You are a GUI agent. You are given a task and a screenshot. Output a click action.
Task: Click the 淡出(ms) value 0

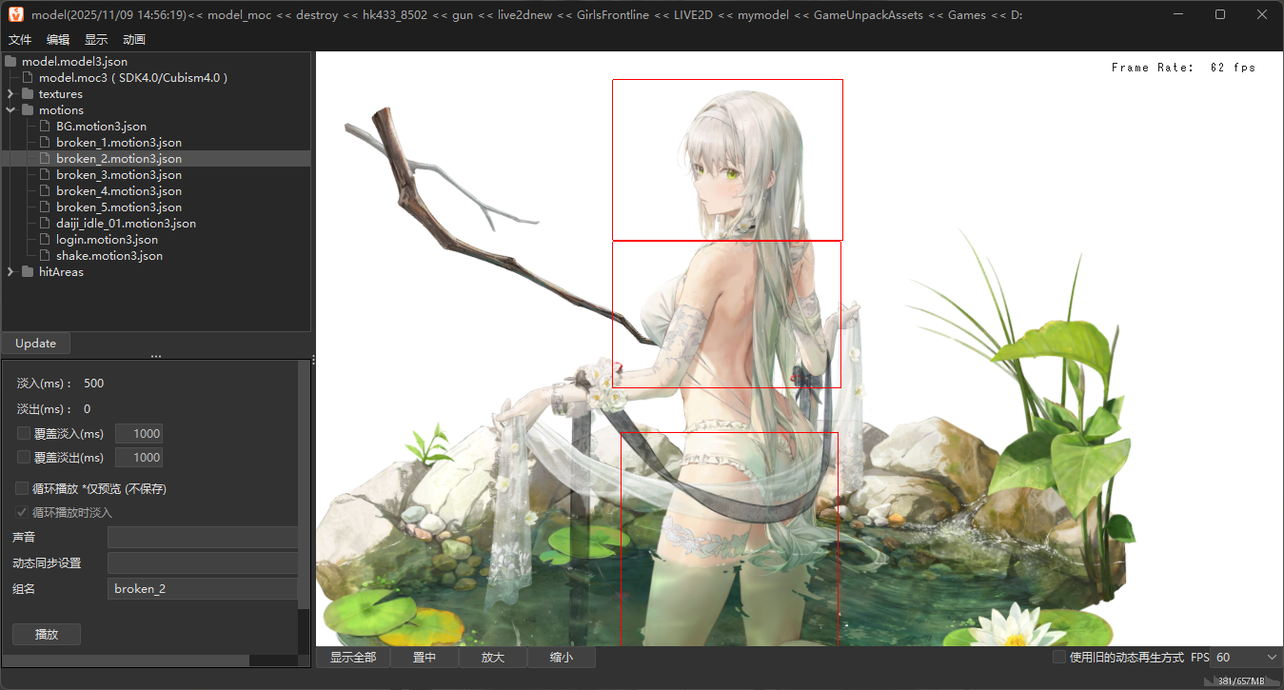(x=87, y=409)
